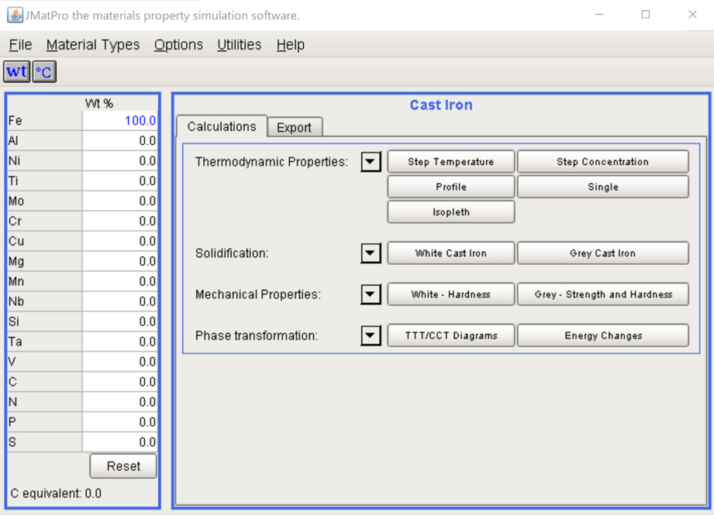Viewport: 714px width, 515px height.
Task: Run the Step Concentration calculation
Action: coord(603,162)
